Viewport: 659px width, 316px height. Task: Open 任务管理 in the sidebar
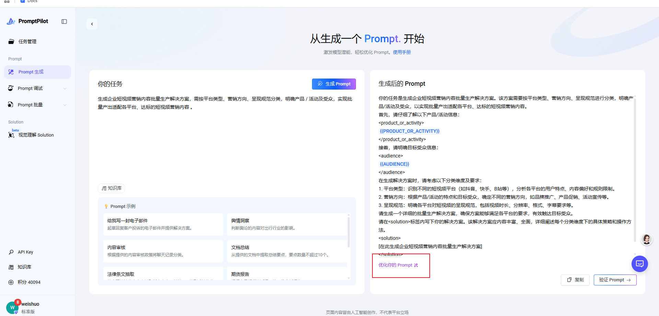tap(27, 42)
